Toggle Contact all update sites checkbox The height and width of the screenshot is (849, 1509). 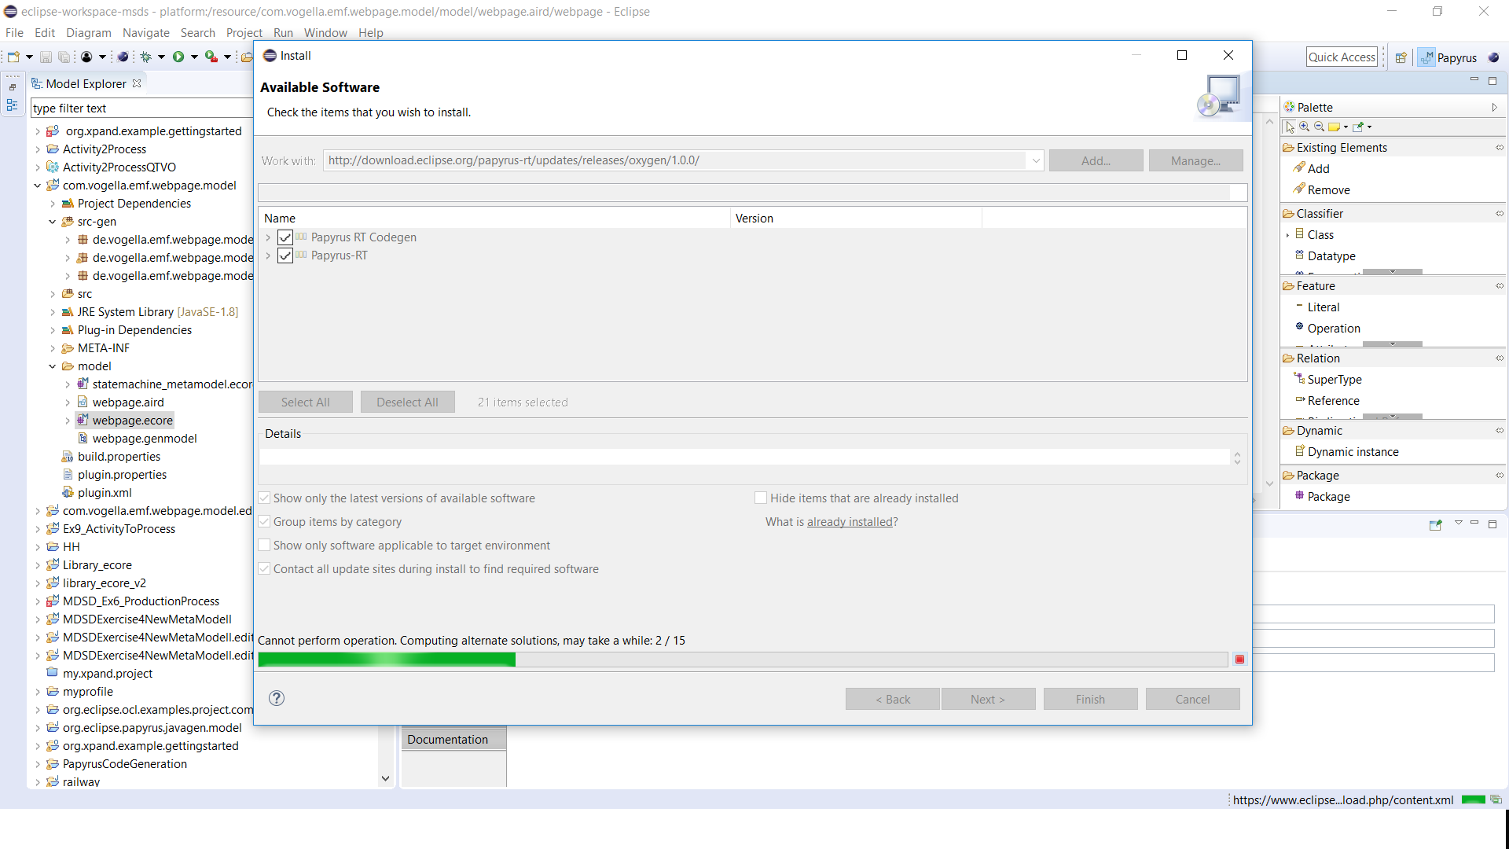tap(265, 568)
